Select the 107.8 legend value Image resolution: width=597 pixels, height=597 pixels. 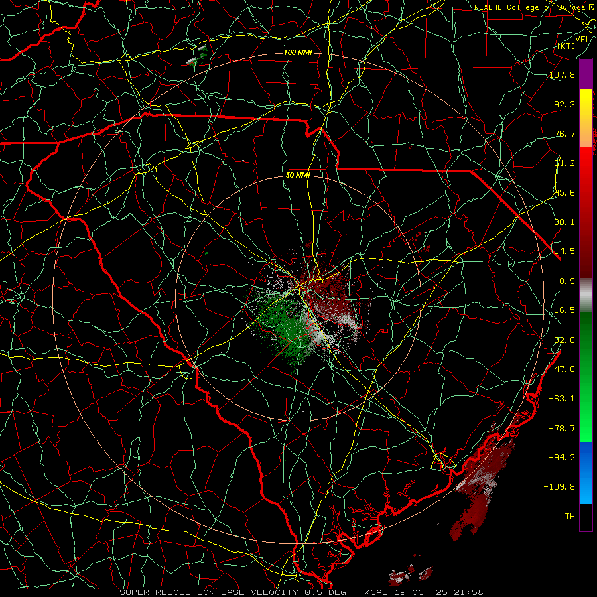[562, 74]
